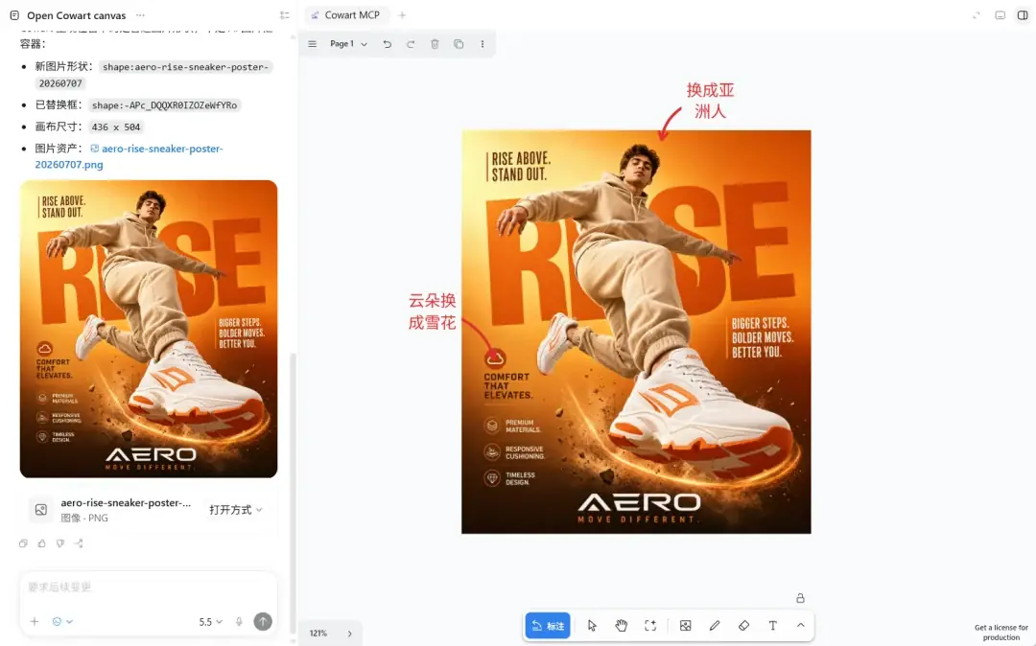Toggle the blue 标注 annotate button
Screen dimensions: 1036x646
548,626
